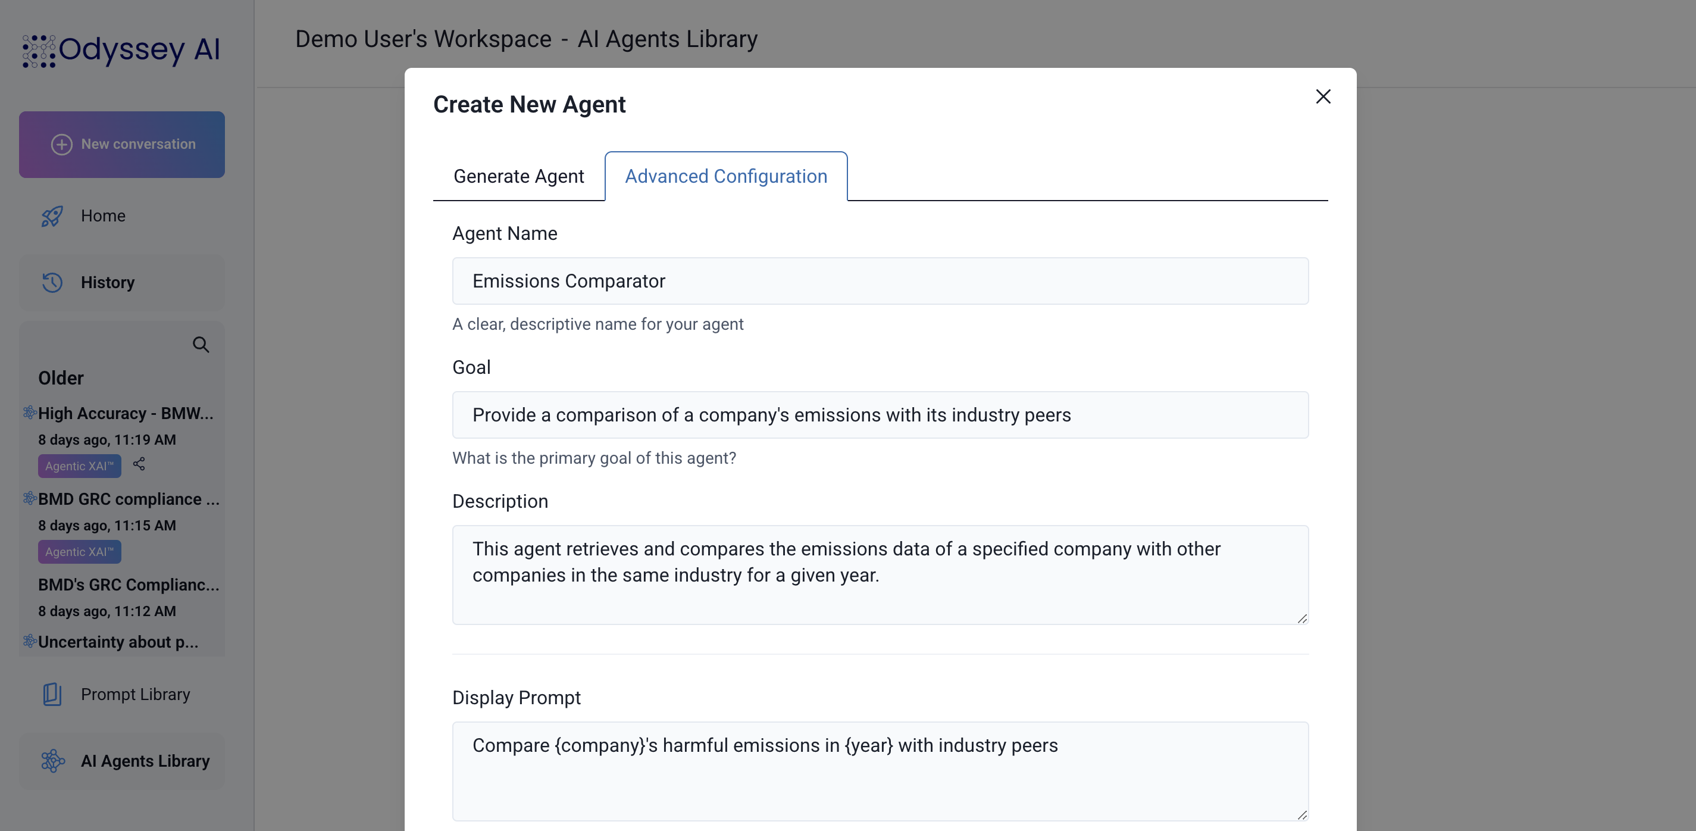Start a New conversation
The image size is (1696, 831).
(x=122, y=144)
